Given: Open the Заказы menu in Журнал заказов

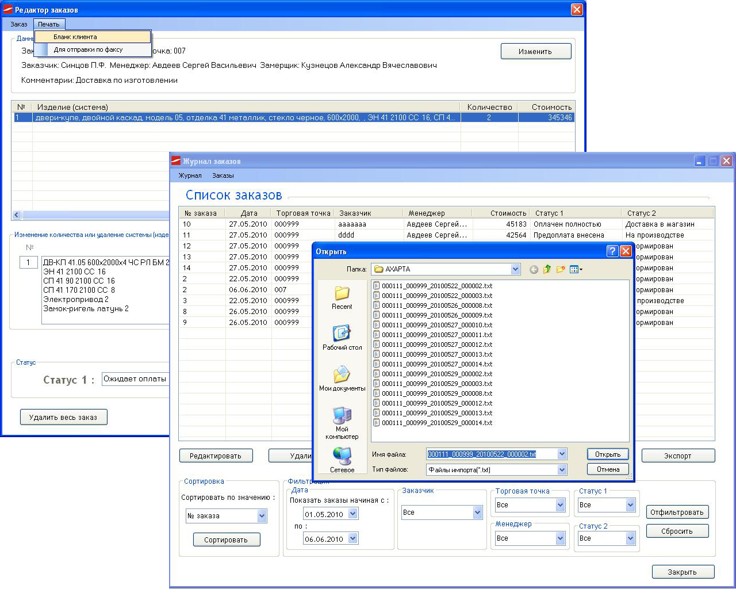Looking at the screenshot, I should click(x=223, y=175).
